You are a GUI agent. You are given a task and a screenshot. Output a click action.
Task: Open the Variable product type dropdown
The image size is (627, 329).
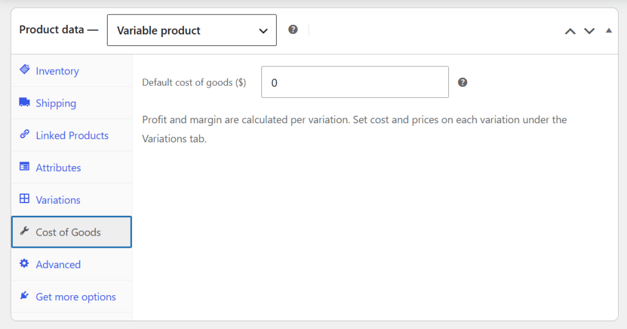click(x=191, y=30)
